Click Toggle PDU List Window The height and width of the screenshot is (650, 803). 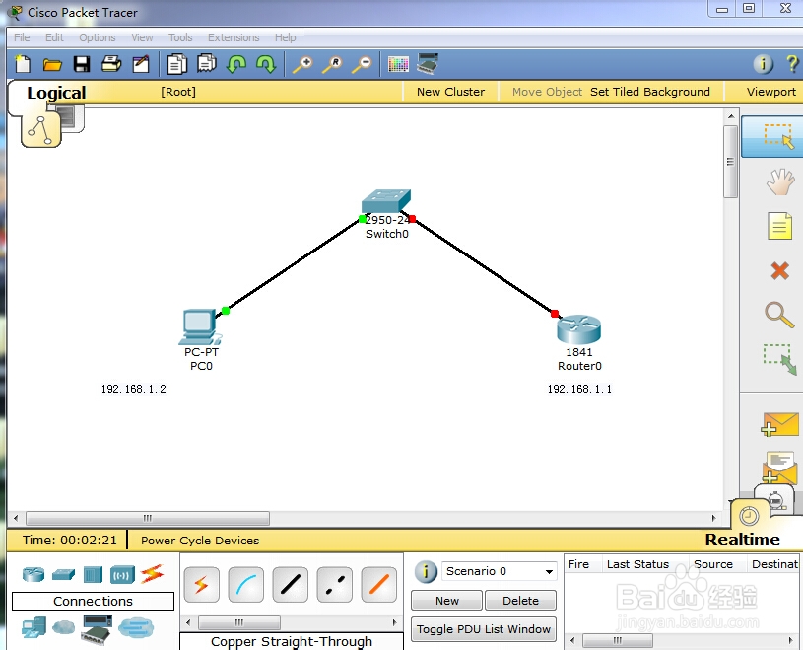click(484, 629)
